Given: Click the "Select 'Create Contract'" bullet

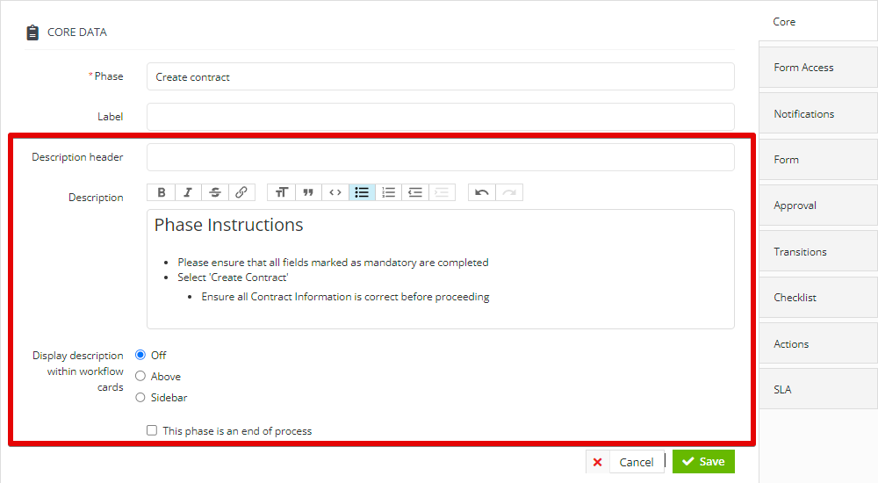Looking at the screenshot, I should pos(233,278).
